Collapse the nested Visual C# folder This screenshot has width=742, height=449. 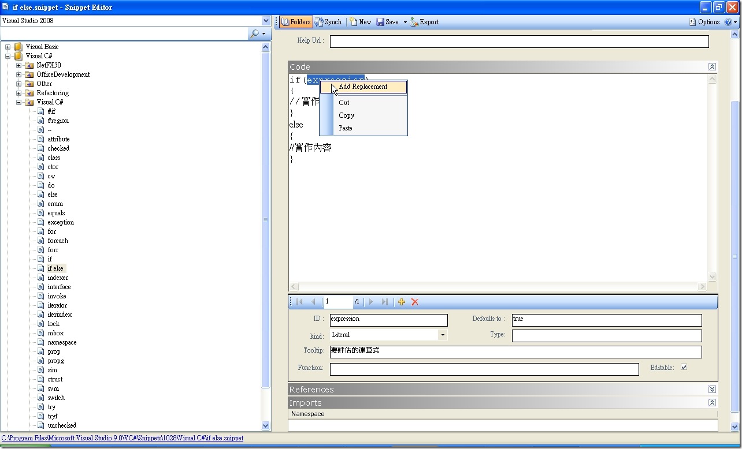pos(19,102)
